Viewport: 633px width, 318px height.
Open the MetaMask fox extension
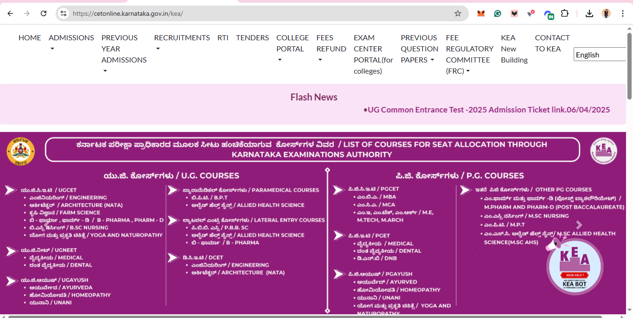481,13
